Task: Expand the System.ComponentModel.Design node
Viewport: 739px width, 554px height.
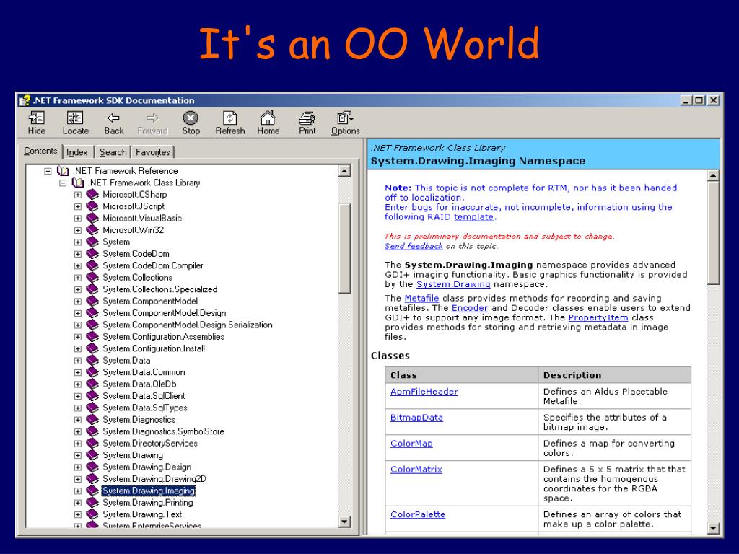Action: point(78,313)
